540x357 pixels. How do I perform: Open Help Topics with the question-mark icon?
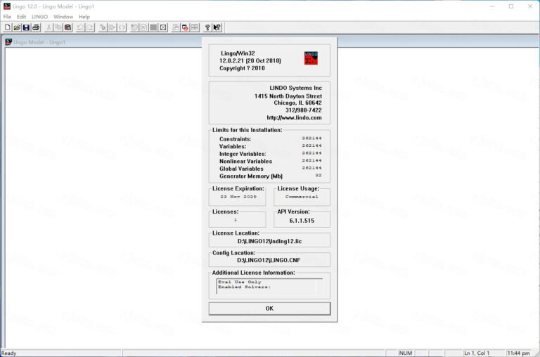pos(207,27)
